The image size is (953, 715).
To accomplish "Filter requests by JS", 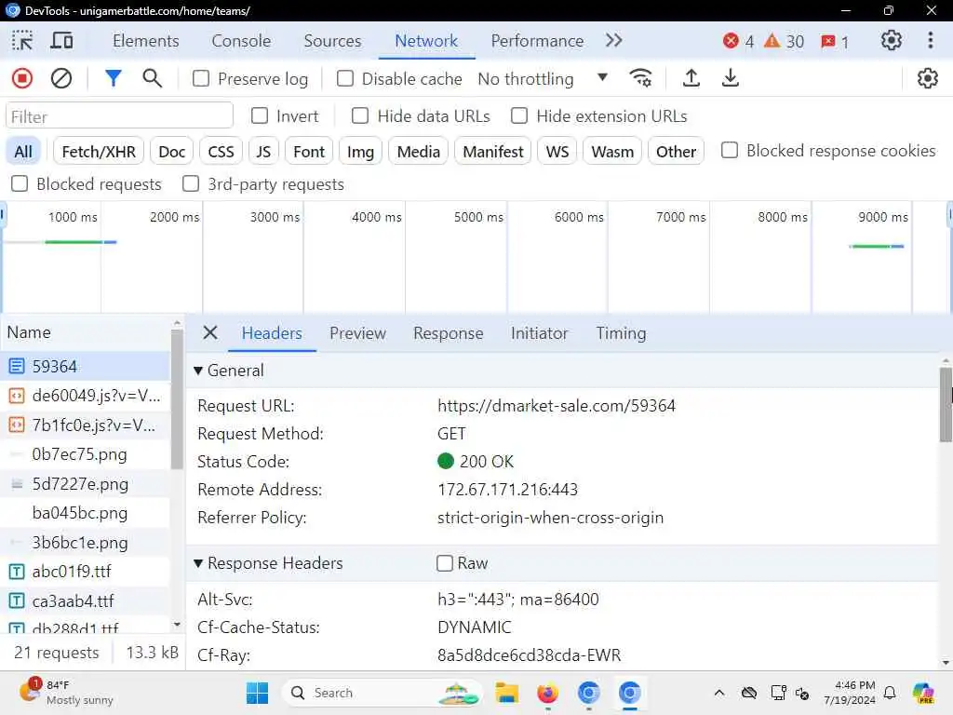I will click(263, 152).
